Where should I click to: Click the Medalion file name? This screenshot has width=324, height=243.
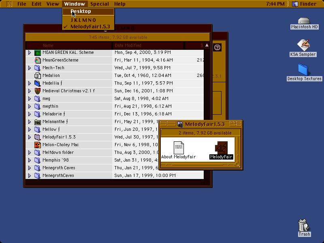click(x=51, y=76)
